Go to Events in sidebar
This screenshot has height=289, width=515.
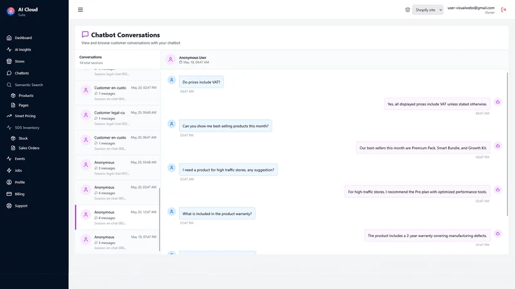[x=20, y=159]
